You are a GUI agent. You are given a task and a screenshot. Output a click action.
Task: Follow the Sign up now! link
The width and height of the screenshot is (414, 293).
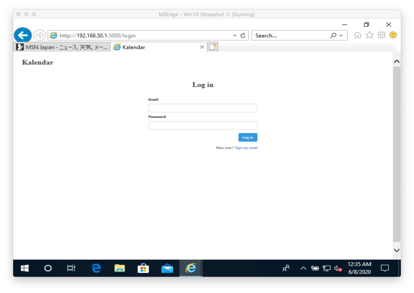tap(246, 148)
